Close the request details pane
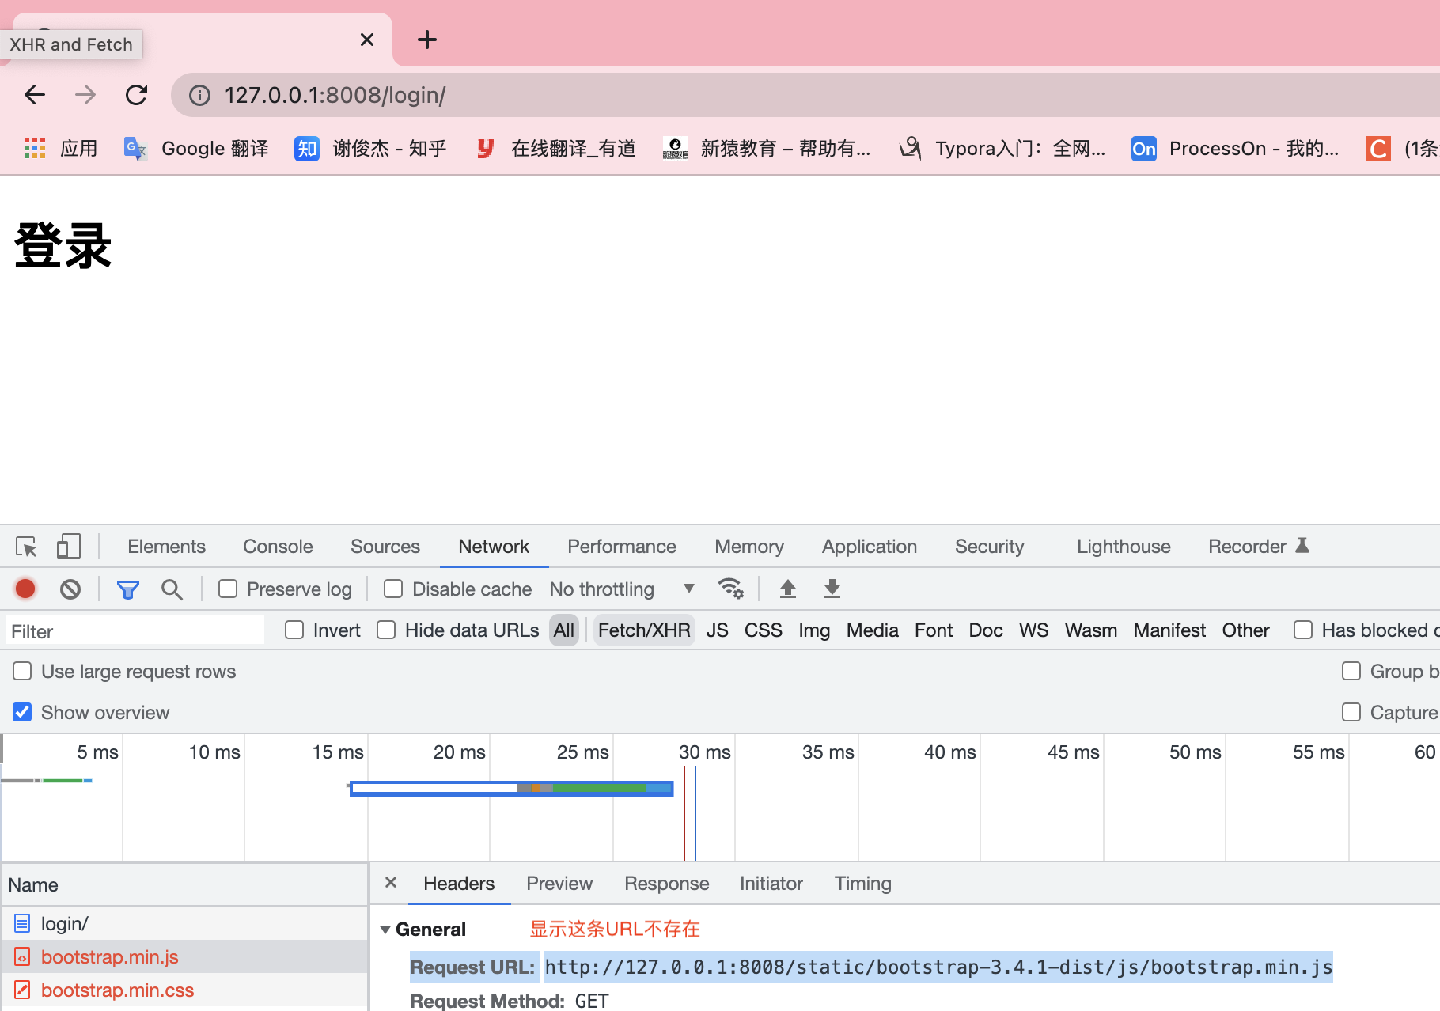This screenshot has height=1011, width=1440. coord(391,883)
